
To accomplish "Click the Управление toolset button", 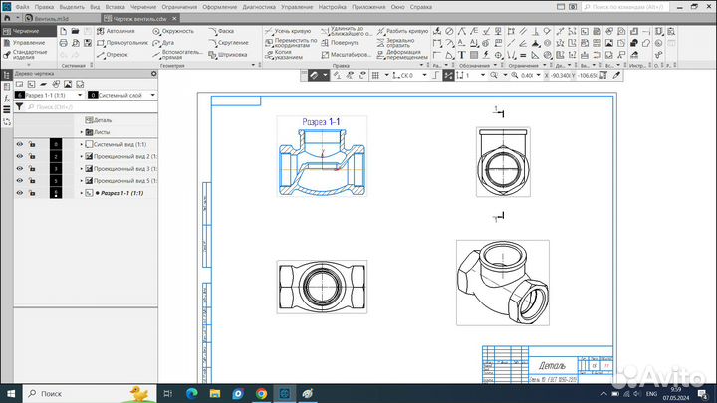I will pos(28,43).
